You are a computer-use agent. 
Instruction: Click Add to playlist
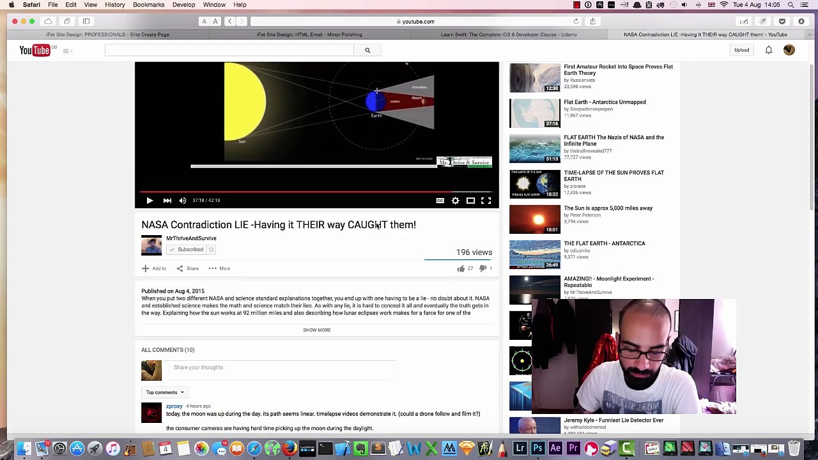pyautogui.click(x=154, y=268)
